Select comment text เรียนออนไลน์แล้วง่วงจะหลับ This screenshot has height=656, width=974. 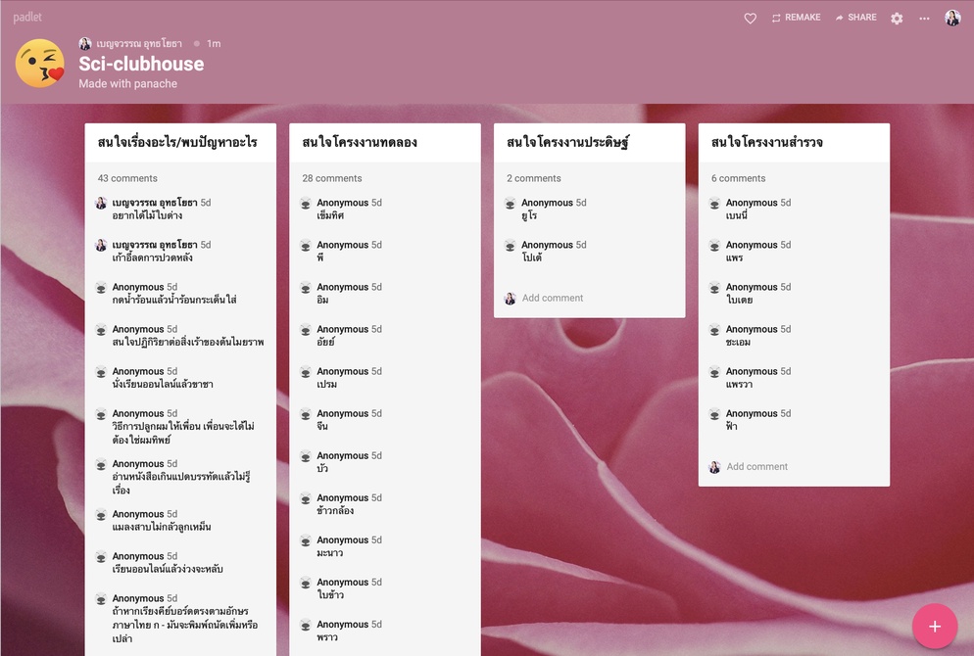(168, 569)
